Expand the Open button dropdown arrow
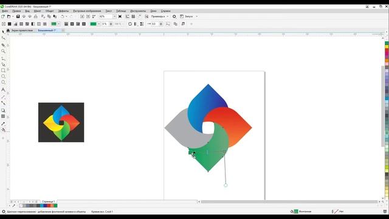 point(13,16)
